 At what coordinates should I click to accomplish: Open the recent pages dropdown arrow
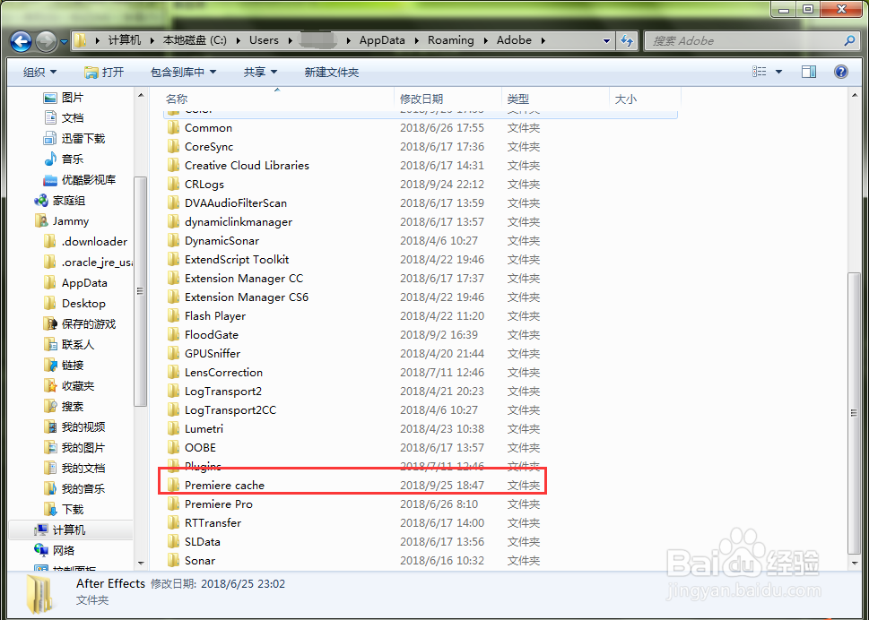(65, 41)
